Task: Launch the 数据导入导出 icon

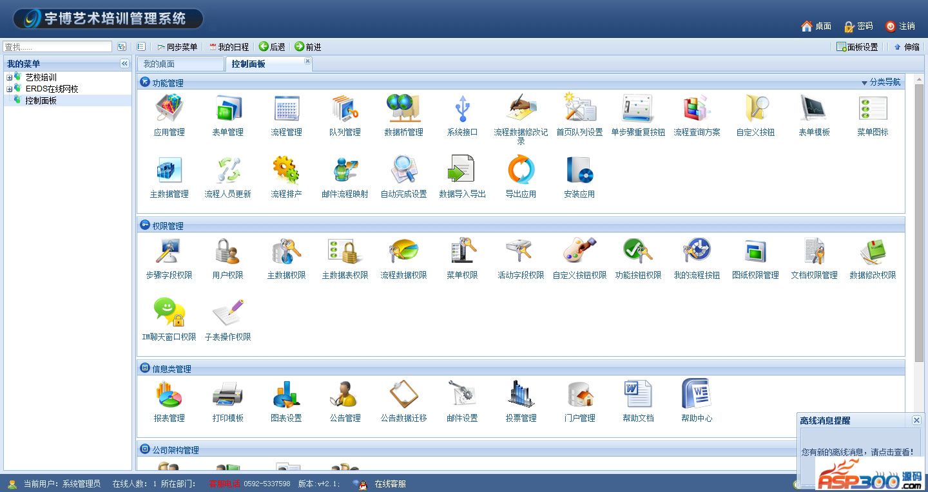Action: [x=463, y=170]
